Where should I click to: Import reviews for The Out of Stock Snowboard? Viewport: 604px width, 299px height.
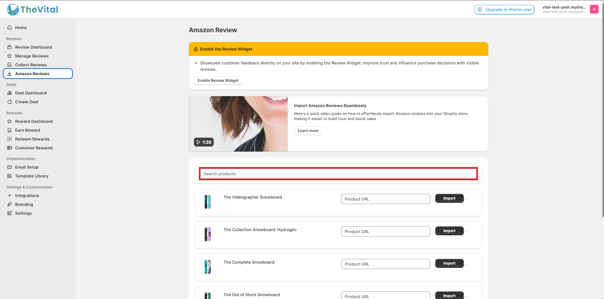coord(449,295)
